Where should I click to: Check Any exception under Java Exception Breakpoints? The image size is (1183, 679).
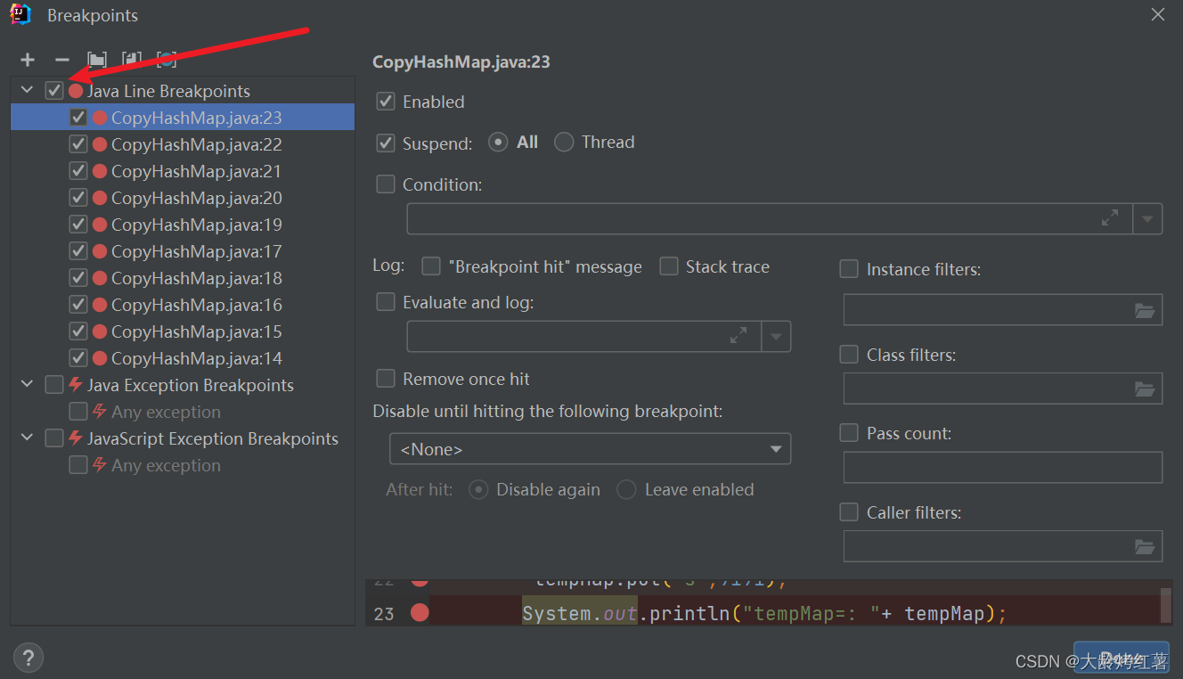[78, 412]
